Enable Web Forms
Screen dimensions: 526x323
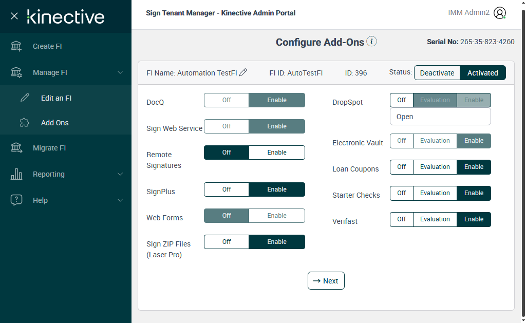277,215
